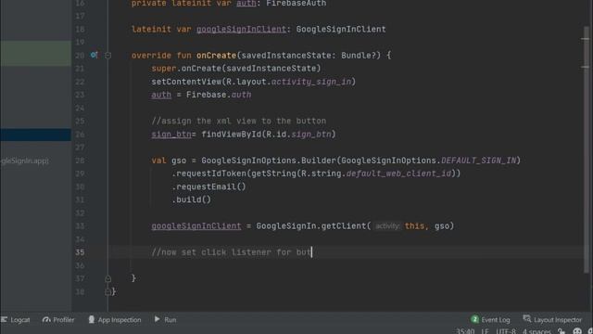Click line number 35 in the gutter
This screenshot has height=334, width=593.
pyautogui.click(x=80, y=252)
